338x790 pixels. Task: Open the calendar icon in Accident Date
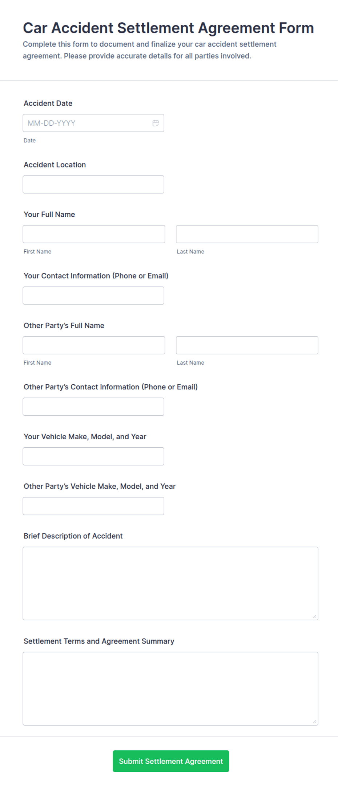click(156, 123)
